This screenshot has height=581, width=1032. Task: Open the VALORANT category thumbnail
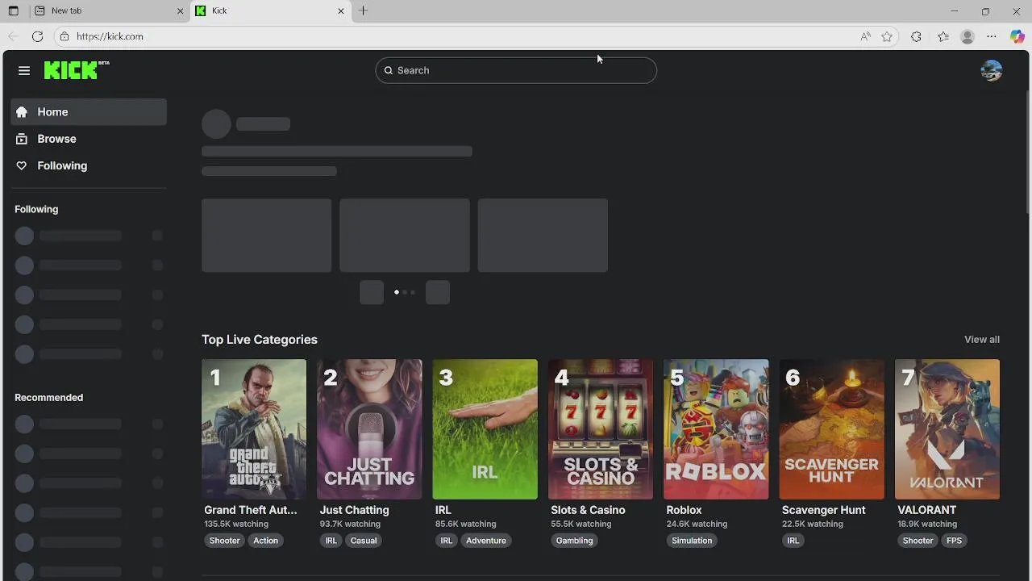click(947, 429)
